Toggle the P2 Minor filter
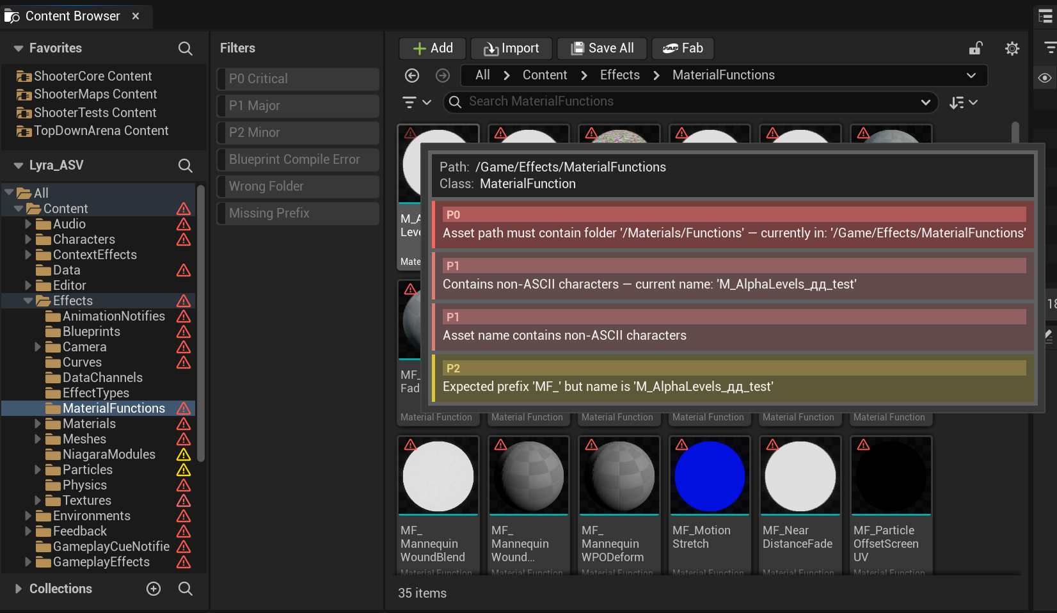Screen dimensions: 1057x613 click(298, 132)
